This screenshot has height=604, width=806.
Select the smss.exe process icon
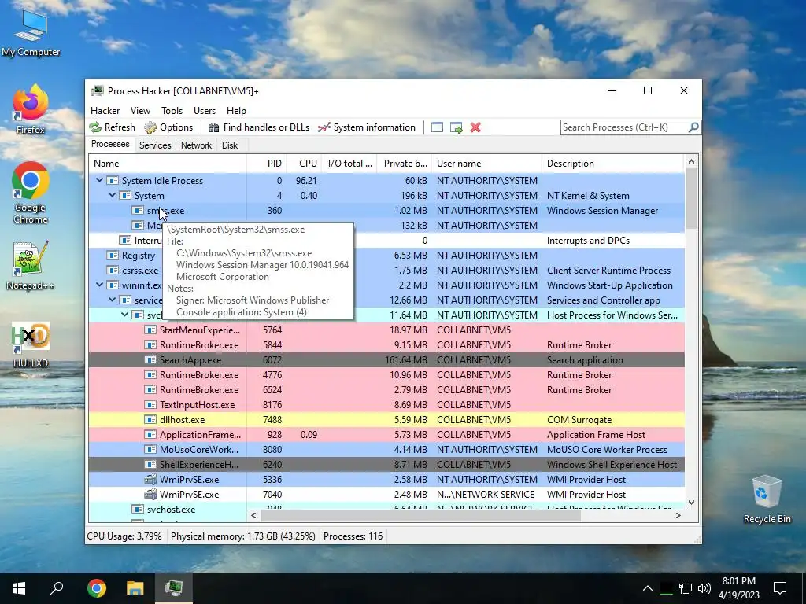138,211
